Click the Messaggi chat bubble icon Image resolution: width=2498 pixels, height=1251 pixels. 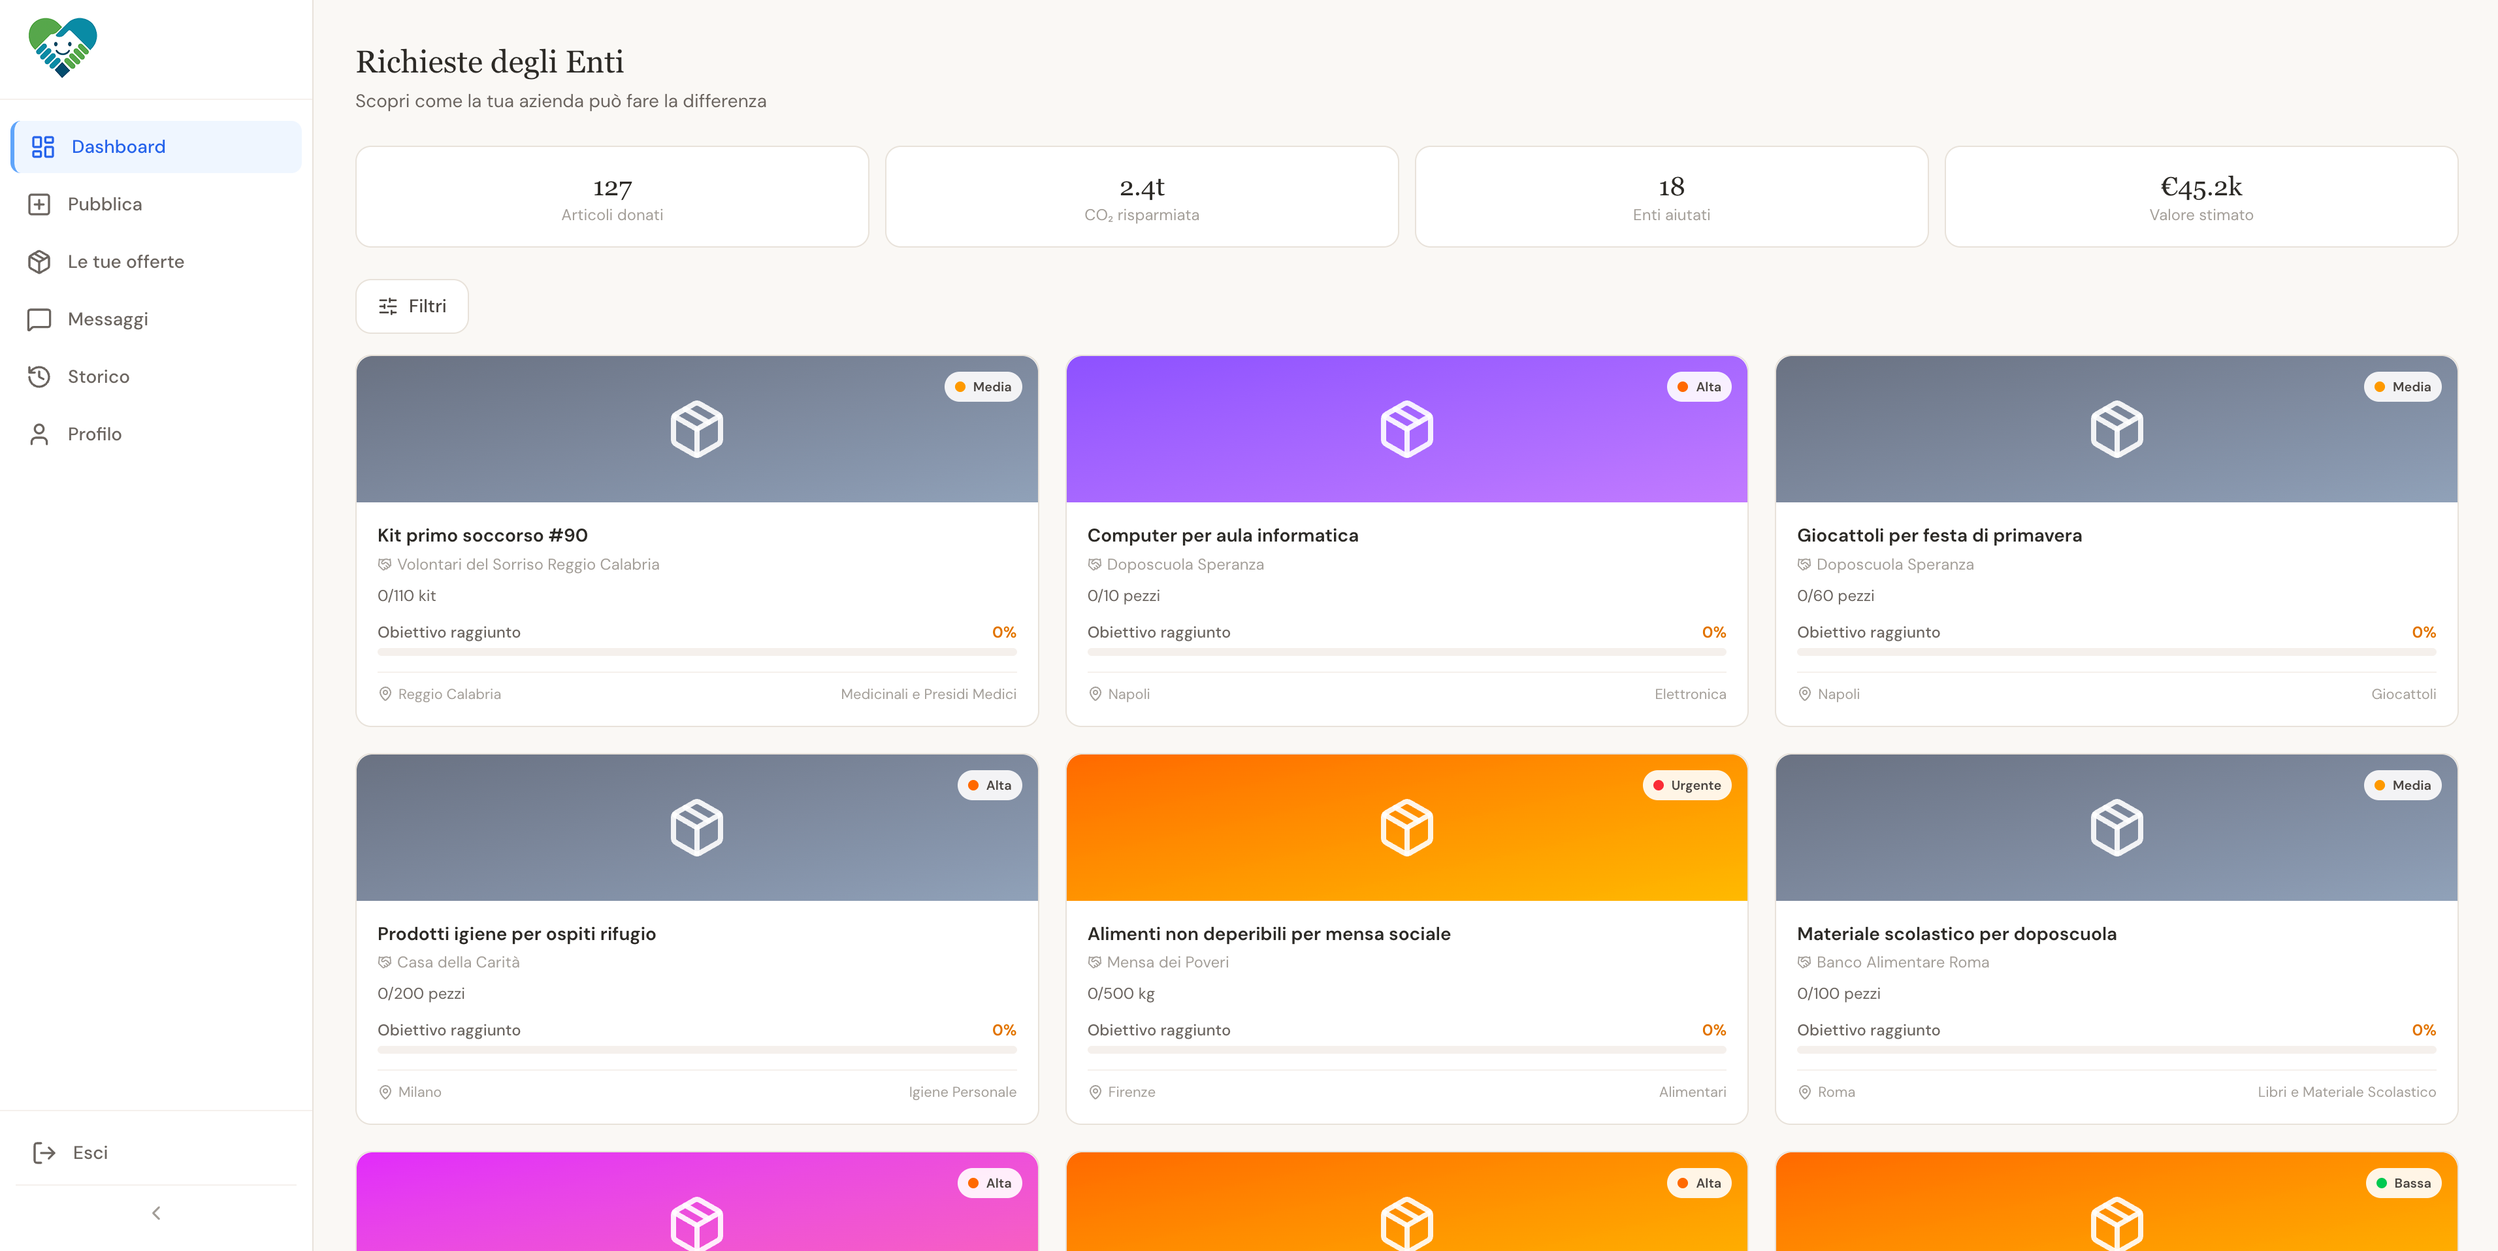[39, 319]
